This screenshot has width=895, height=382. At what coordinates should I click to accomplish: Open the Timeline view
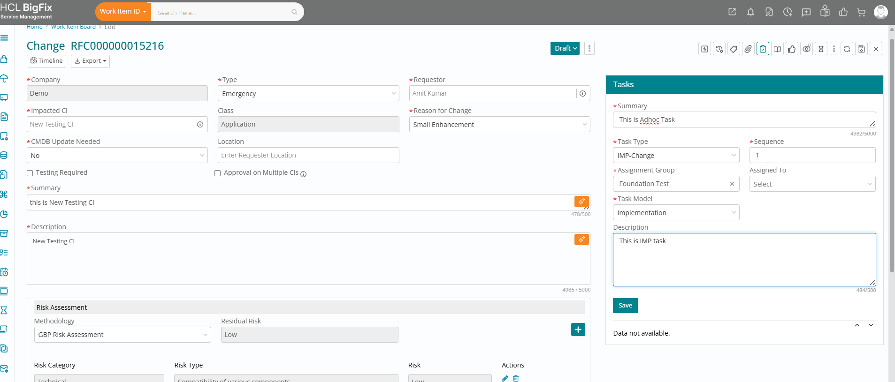point(46,61)
